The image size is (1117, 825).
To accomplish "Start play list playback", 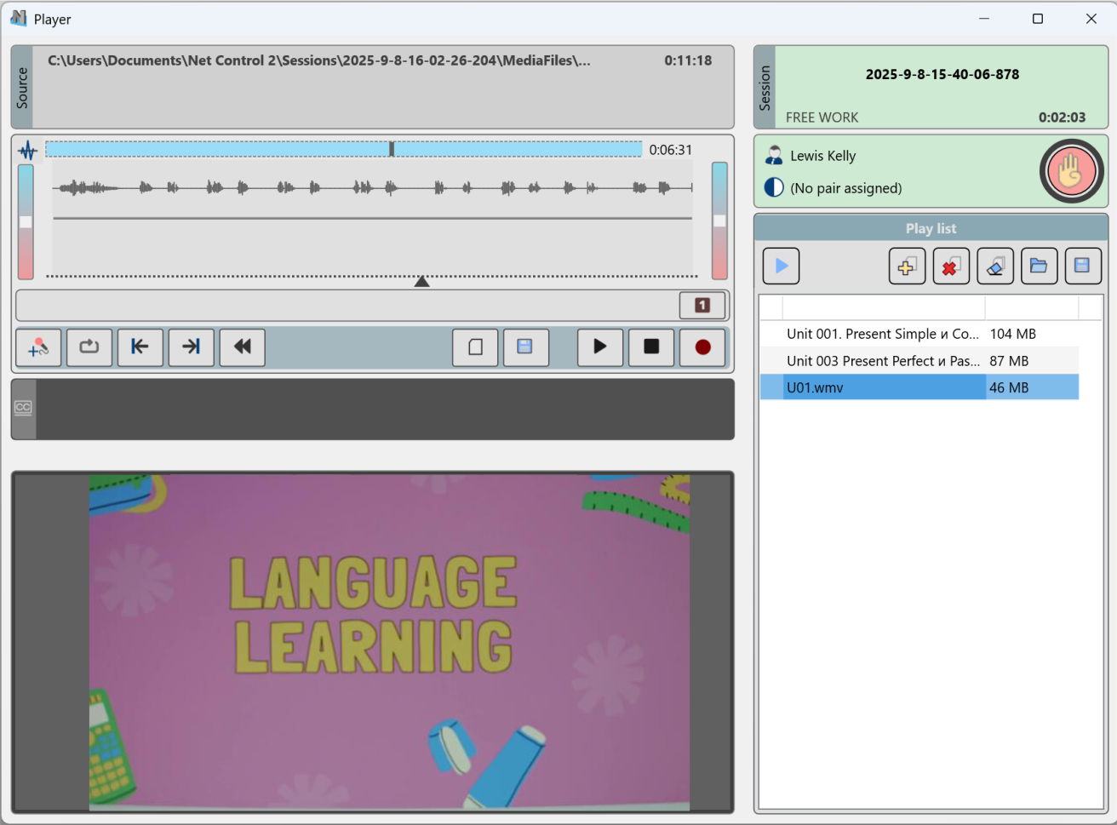I will 781,266.
